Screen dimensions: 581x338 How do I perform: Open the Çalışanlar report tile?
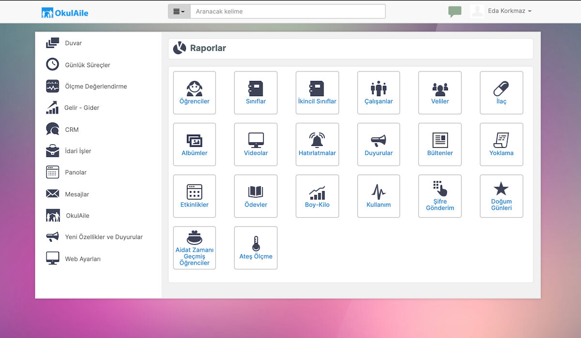(379, 93)
